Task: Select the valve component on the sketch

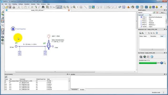Action: click(x=49, y=45)
